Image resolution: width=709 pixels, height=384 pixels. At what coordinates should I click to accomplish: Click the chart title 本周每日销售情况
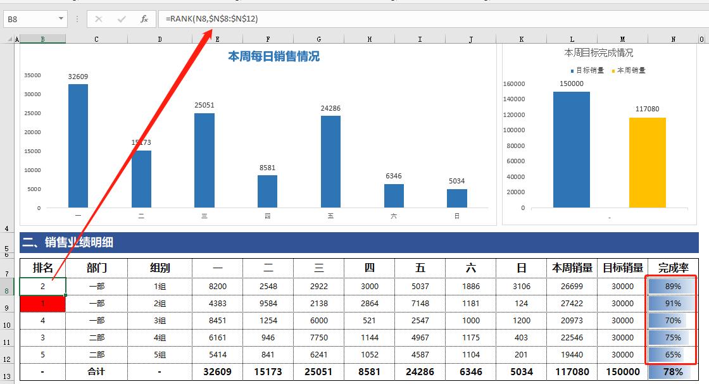pyautogui.click(x=273, y=56)
